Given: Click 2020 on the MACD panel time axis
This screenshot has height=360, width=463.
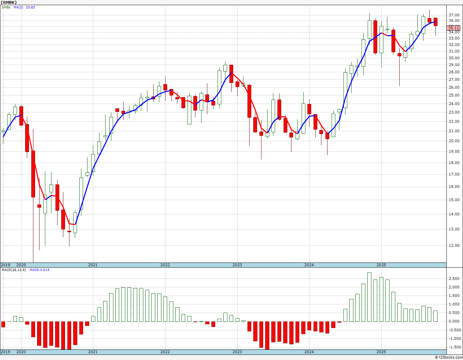Looking at the screenshot, I should 21,352.
